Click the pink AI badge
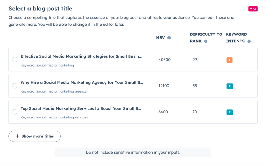This screenshot has width=266, height=166. pos(253,9)
